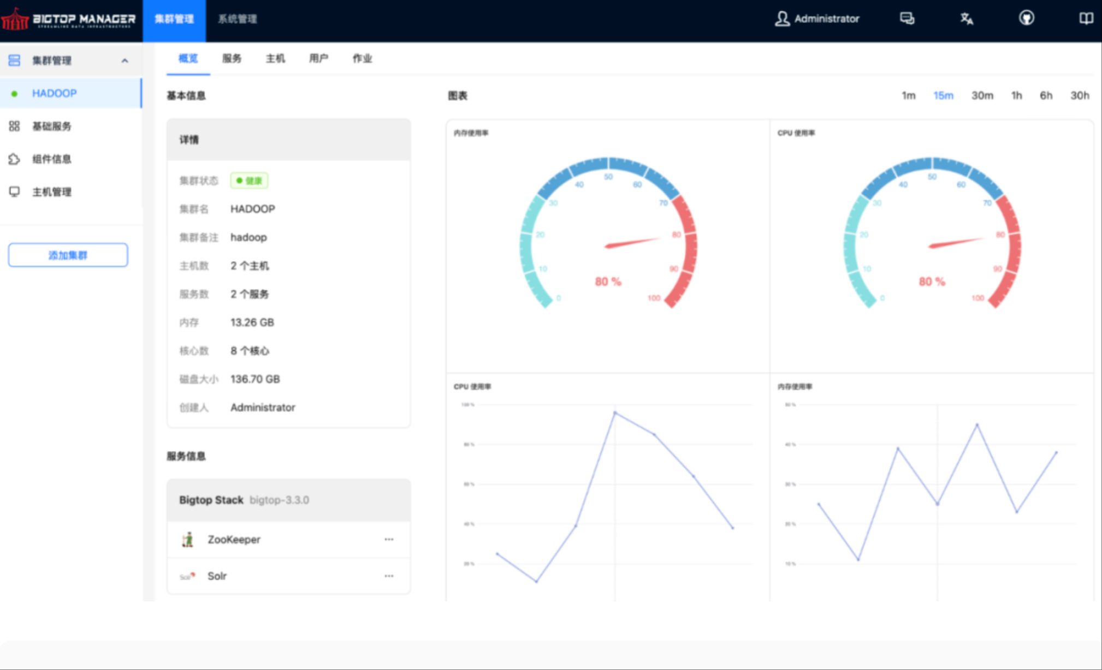
Task: Select 基础服务 in the sidebar
Action: pos(52,126)
